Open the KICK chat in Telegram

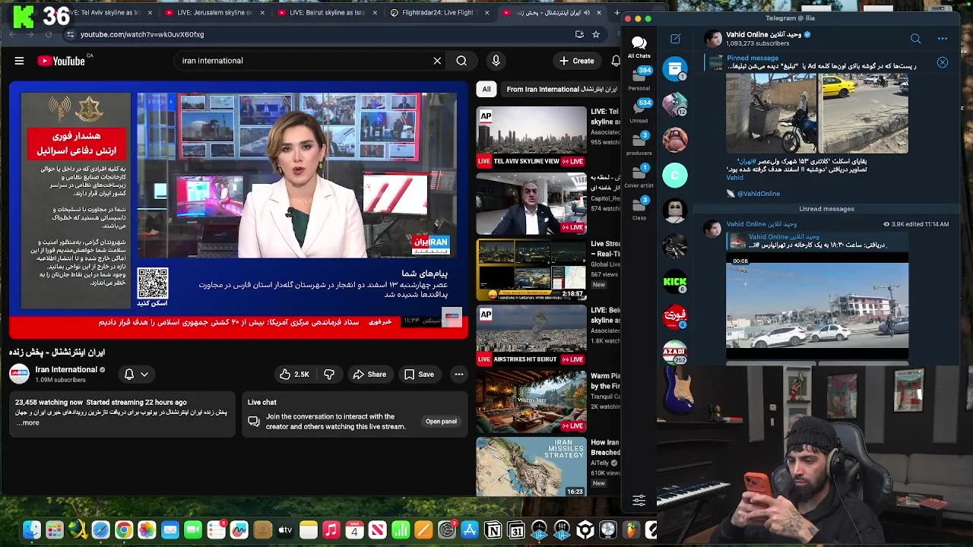675,282
